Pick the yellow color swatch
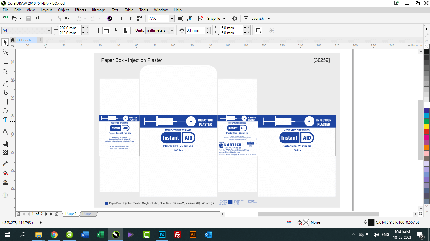This screenshot has width=430, height=241. pyautogui.click(x=427, y=126)
